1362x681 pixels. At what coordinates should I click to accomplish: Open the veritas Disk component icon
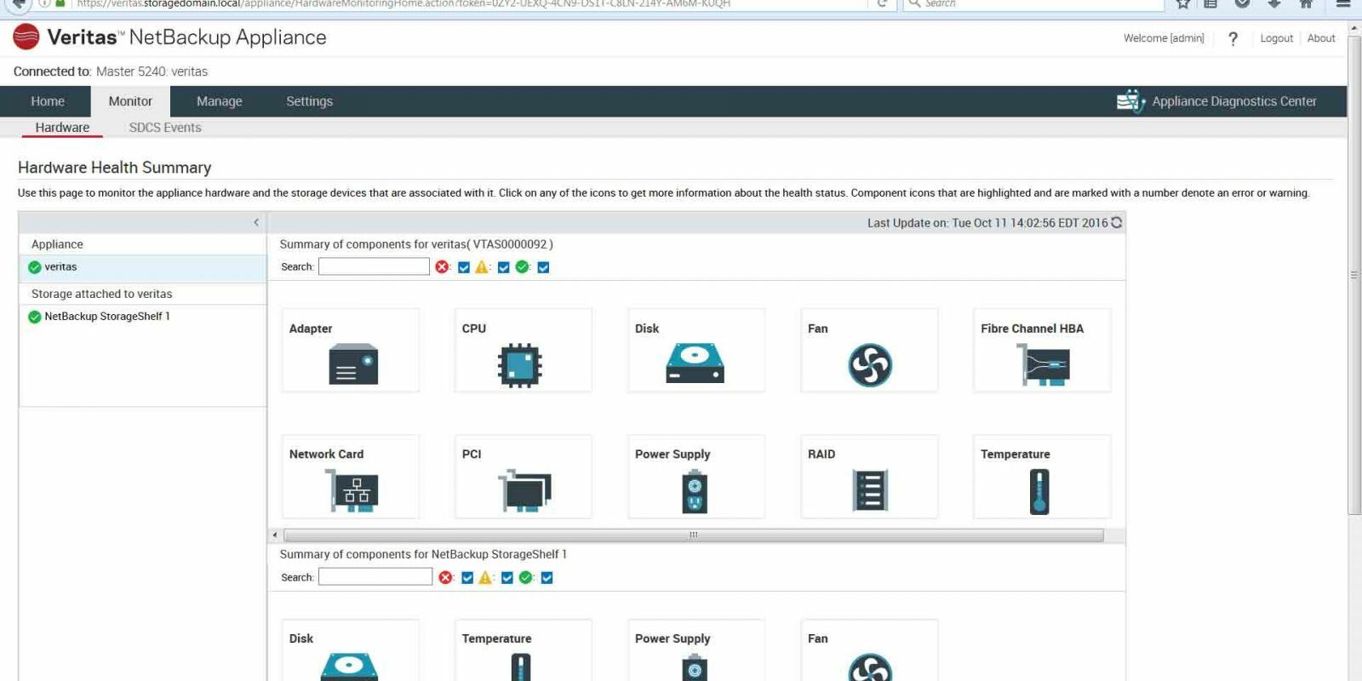click(695, 363)
